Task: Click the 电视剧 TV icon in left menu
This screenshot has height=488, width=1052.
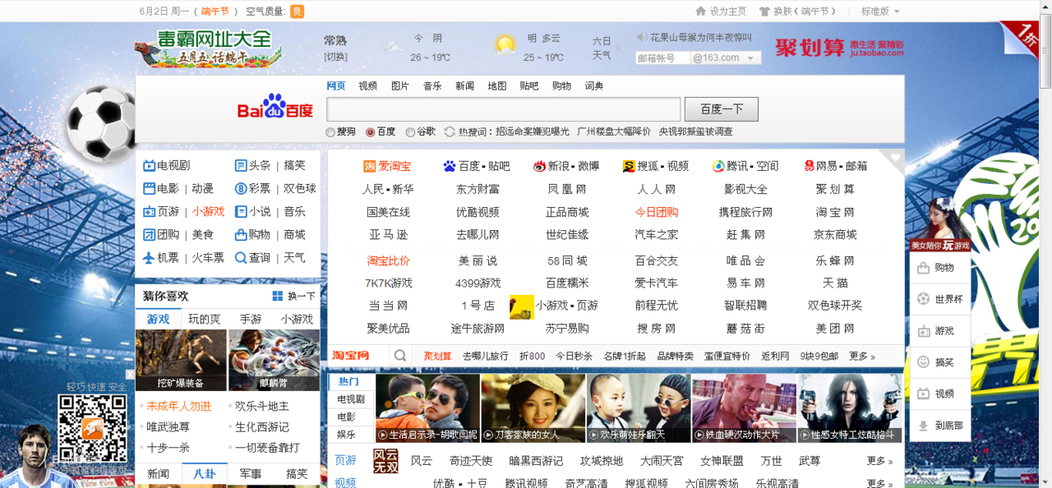Action: [x=149, y=166]
